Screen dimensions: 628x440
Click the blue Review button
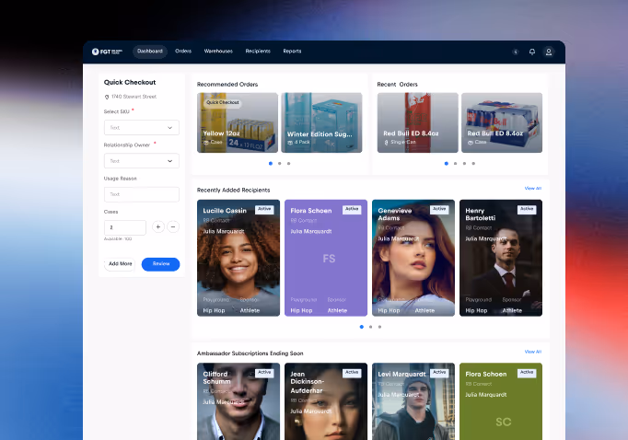160,264
